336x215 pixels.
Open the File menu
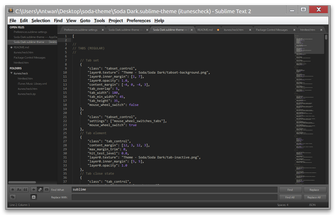[13, 20]
